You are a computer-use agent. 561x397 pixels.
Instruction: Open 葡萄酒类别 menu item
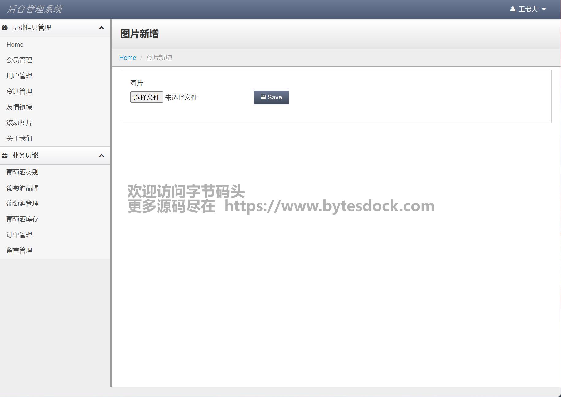22,172
